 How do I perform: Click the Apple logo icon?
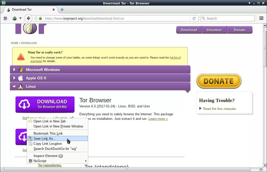tap(21, 78)
